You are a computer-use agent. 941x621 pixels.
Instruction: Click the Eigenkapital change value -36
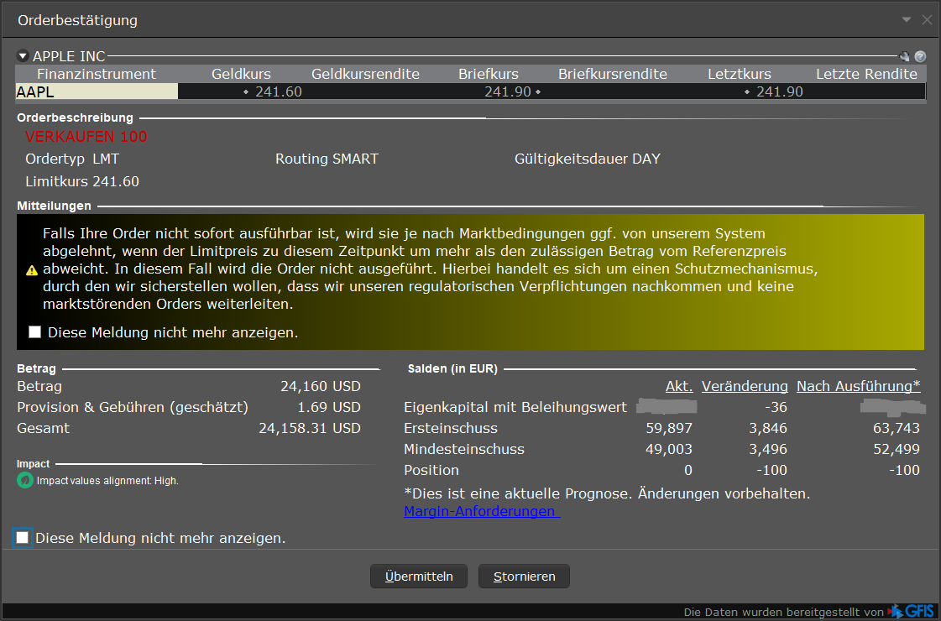tap(776, 407)
